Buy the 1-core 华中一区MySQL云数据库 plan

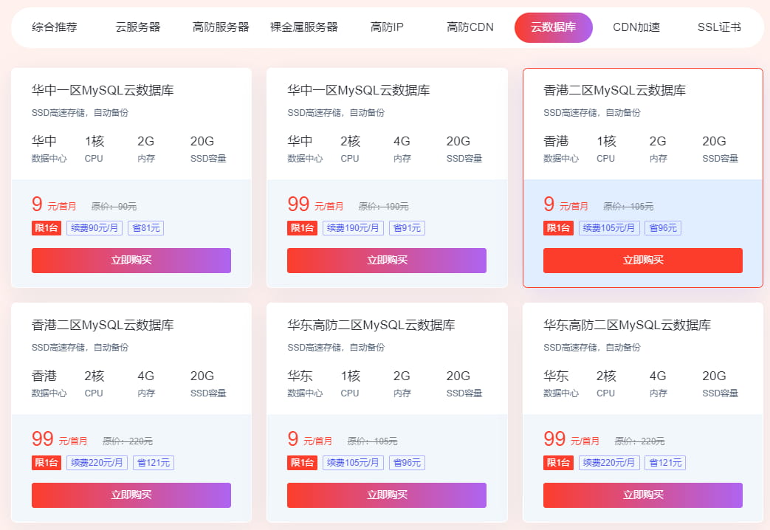coord(131,260)
